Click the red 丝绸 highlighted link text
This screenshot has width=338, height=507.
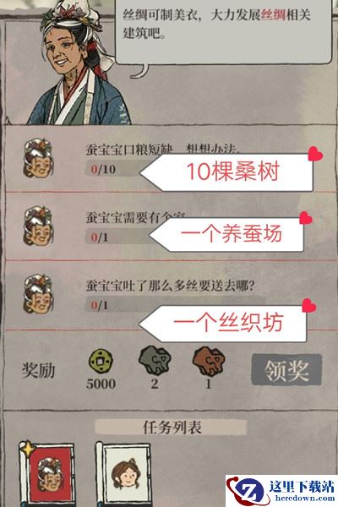click(x=273, y=15)
